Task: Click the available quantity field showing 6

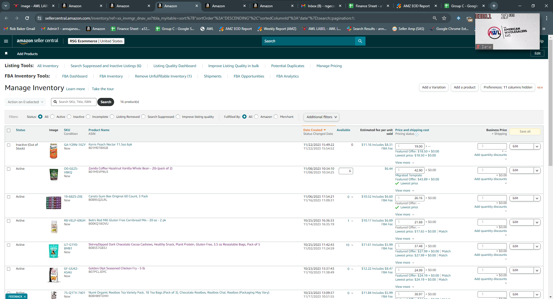Action: [346, 171]
